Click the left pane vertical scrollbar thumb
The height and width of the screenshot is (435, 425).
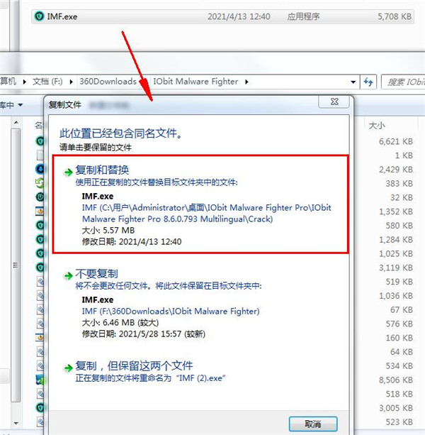16,265
